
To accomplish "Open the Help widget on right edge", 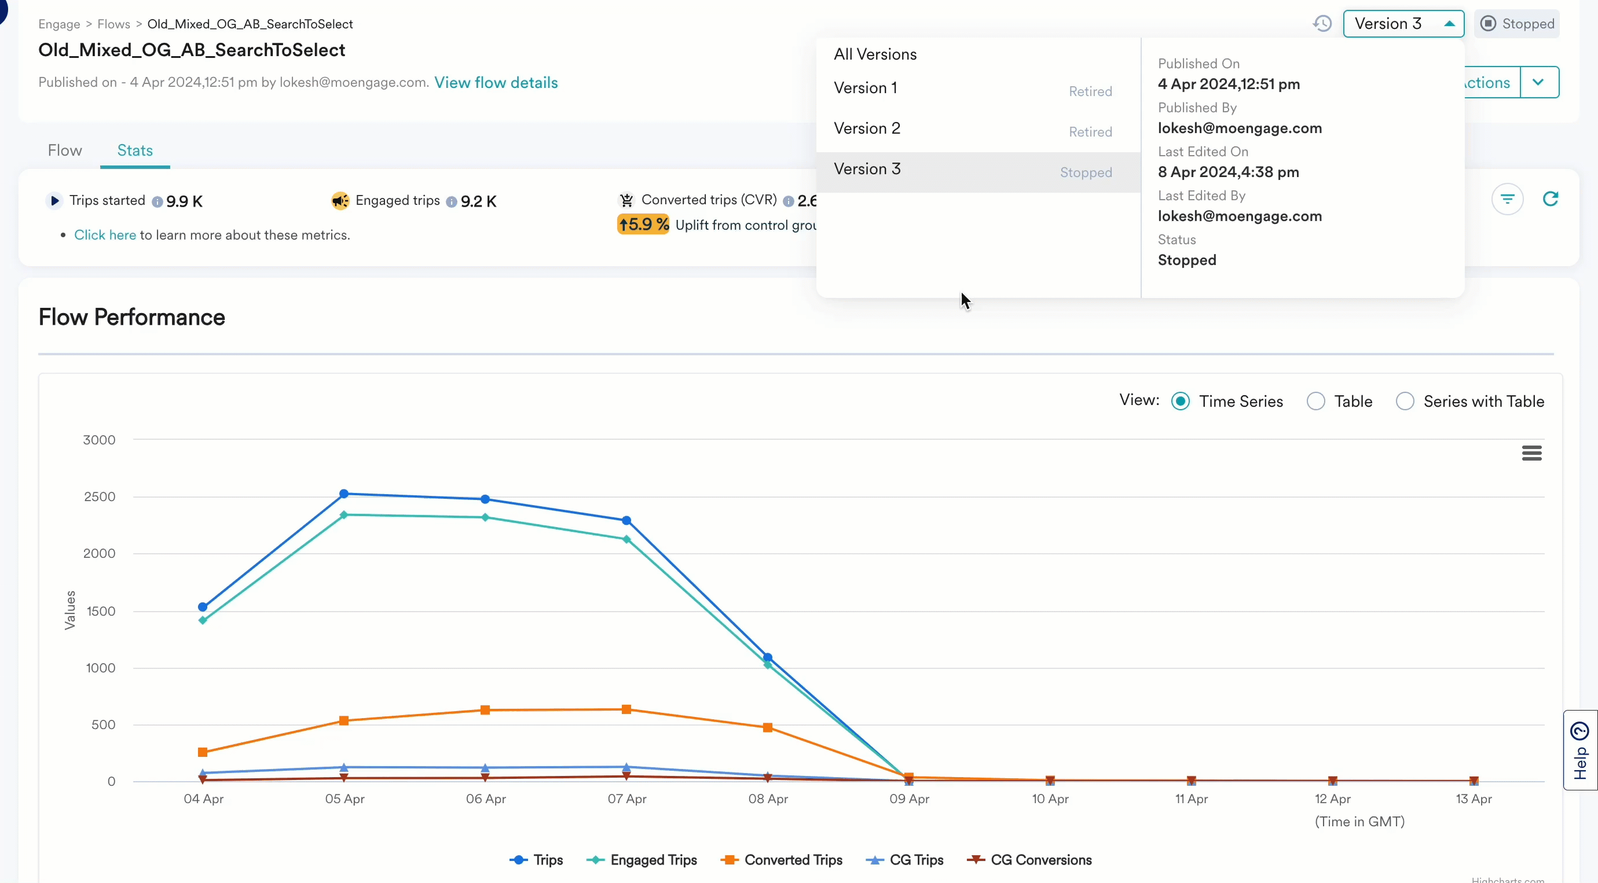I will click(x=1580, y=750).
